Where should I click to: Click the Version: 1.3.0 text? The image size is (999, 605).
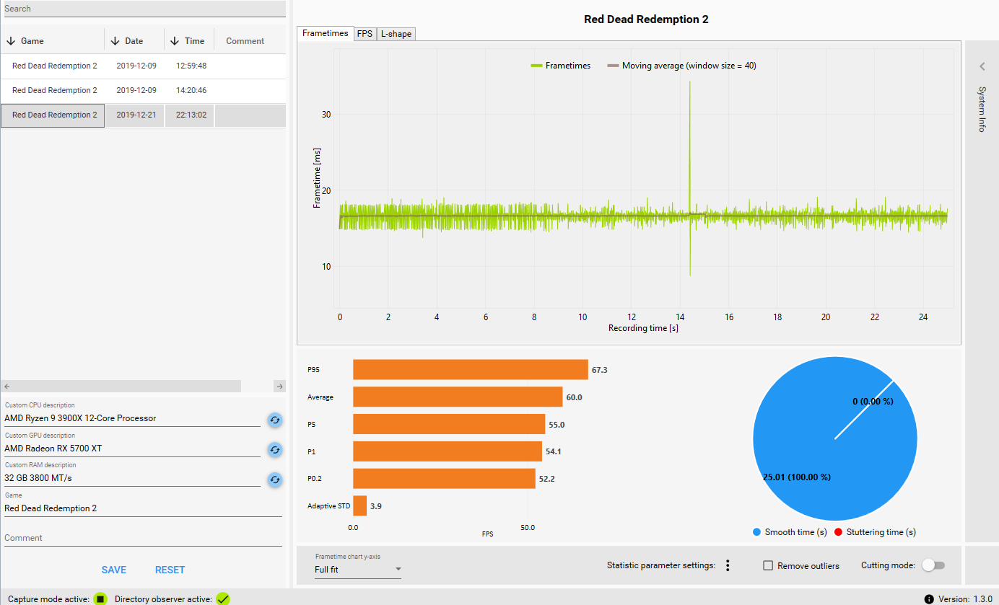tap(967, 599)
